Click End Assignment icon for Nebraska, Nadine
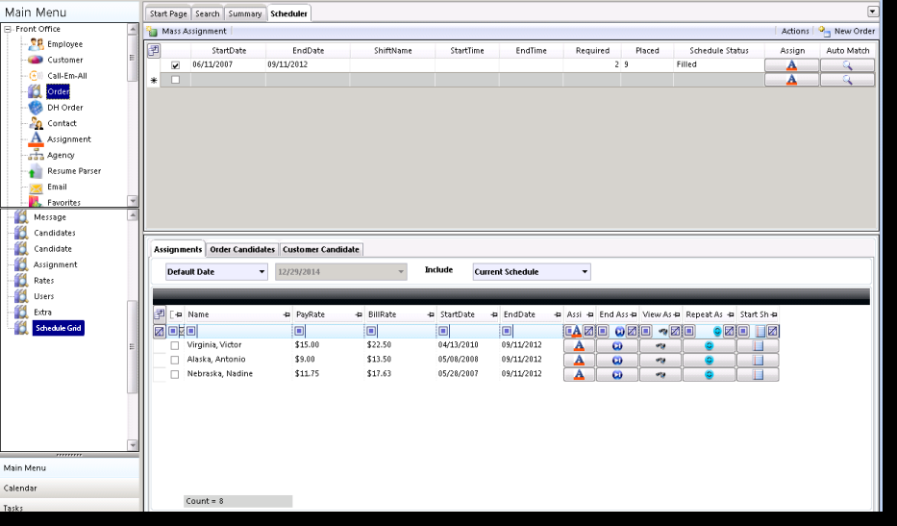Viewport: 897px width, 526px height. point(617,375)
